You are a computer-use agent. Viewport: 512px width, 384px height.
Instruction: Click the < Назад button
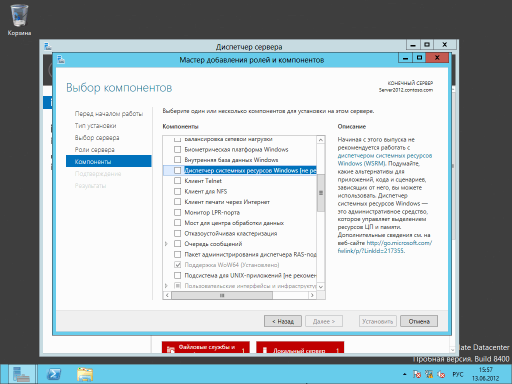point(282,321)
